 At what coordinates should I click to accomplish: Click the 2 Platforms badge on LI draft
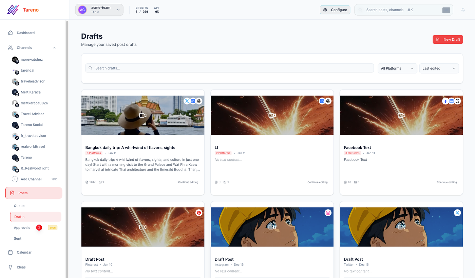(223, 153)
